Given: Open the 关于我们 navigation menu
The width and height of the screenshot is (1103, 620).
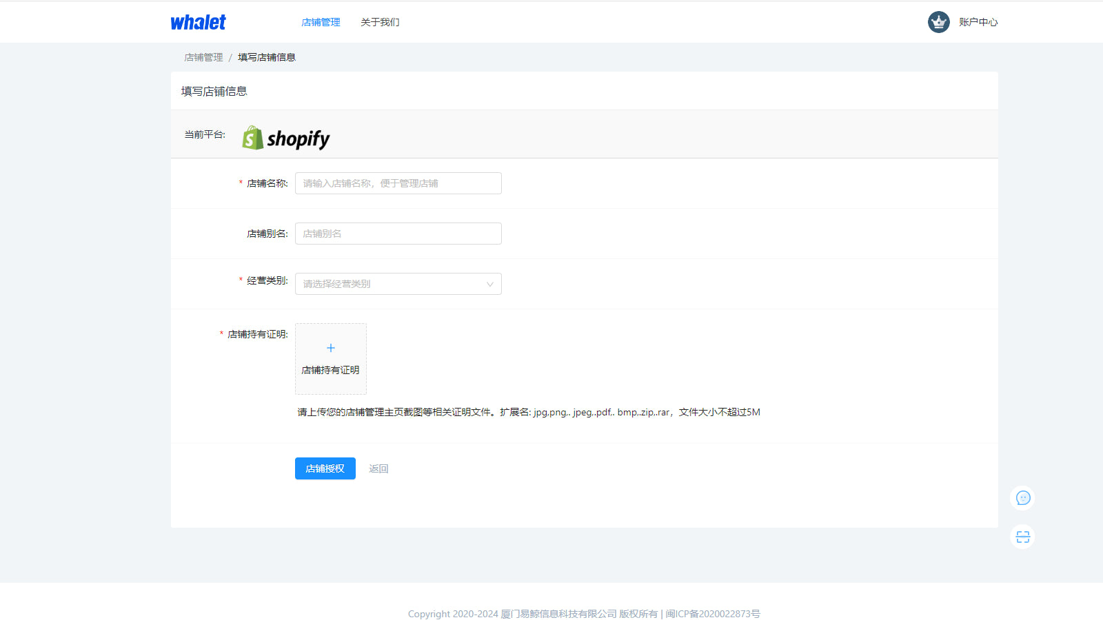Looking at the screenshot, I should click(x=380, y=22).
